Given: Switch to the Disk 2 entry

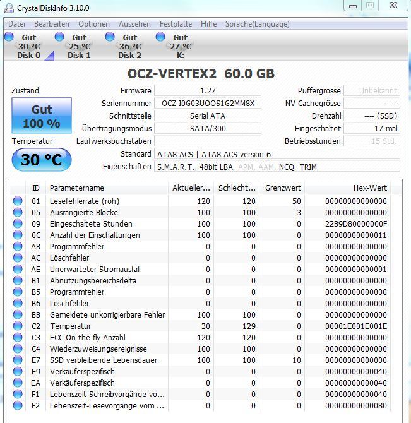Looking at the screenshot, I should point(129,46).
